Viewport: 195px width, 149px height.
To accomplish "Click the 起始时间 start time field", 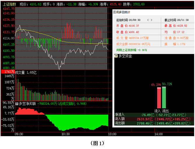I will tap(128, 20).
